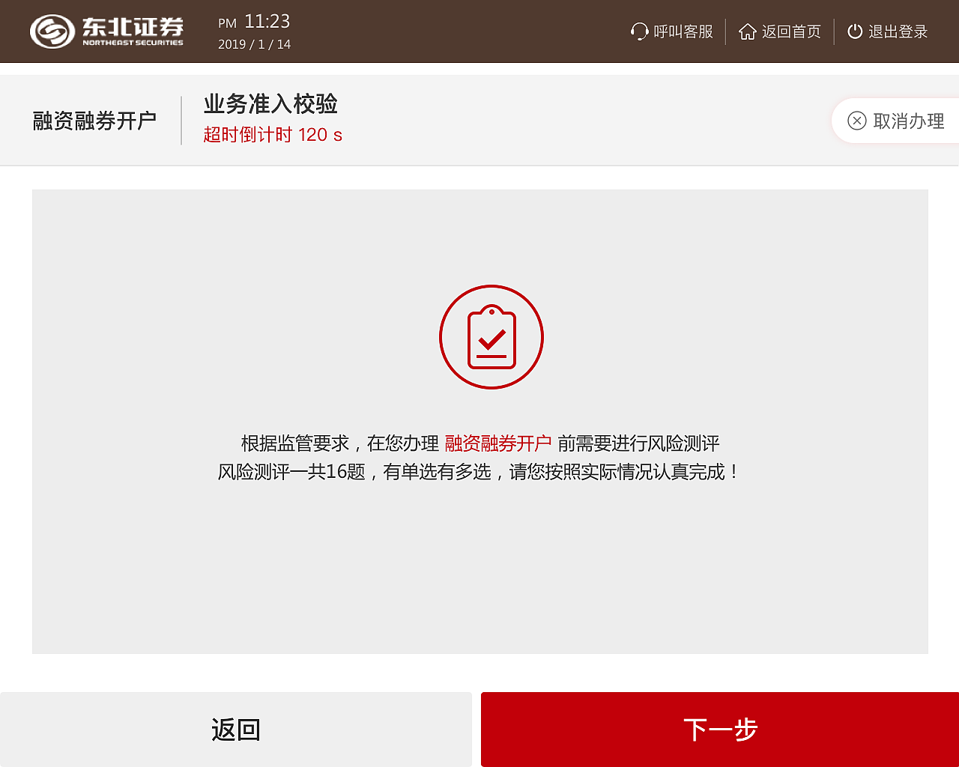Select the 融资融券开户 title on the left

[94, 120]
